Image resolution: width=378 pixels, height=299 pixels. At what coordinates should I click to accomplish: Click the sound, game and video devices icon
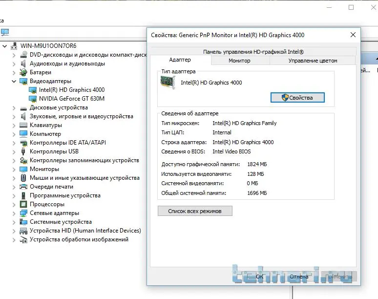tap(23, 116)
